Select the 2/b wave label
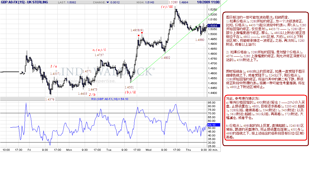 [92, 94]
